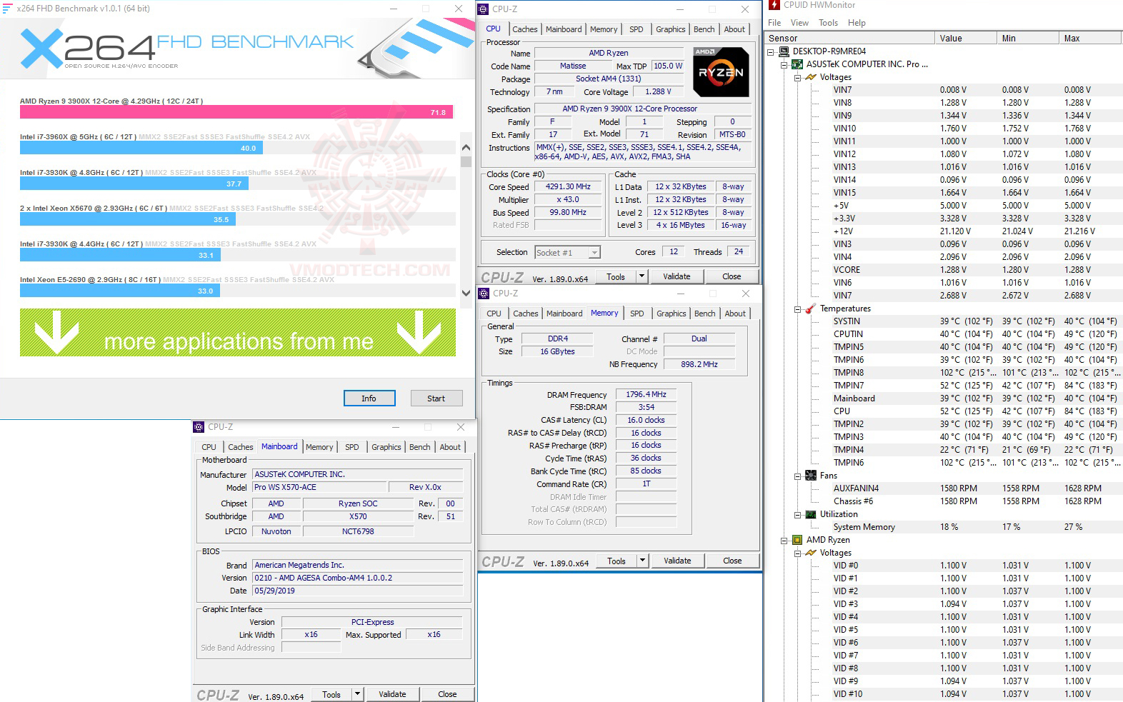Collapse the ASUSTeK Voltages group
The width and height of the screenshot is (1123, 702).
pos(798,77)
